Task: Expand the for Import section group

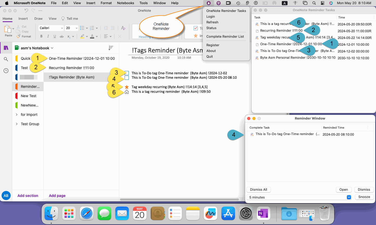Action: (17, 115)
